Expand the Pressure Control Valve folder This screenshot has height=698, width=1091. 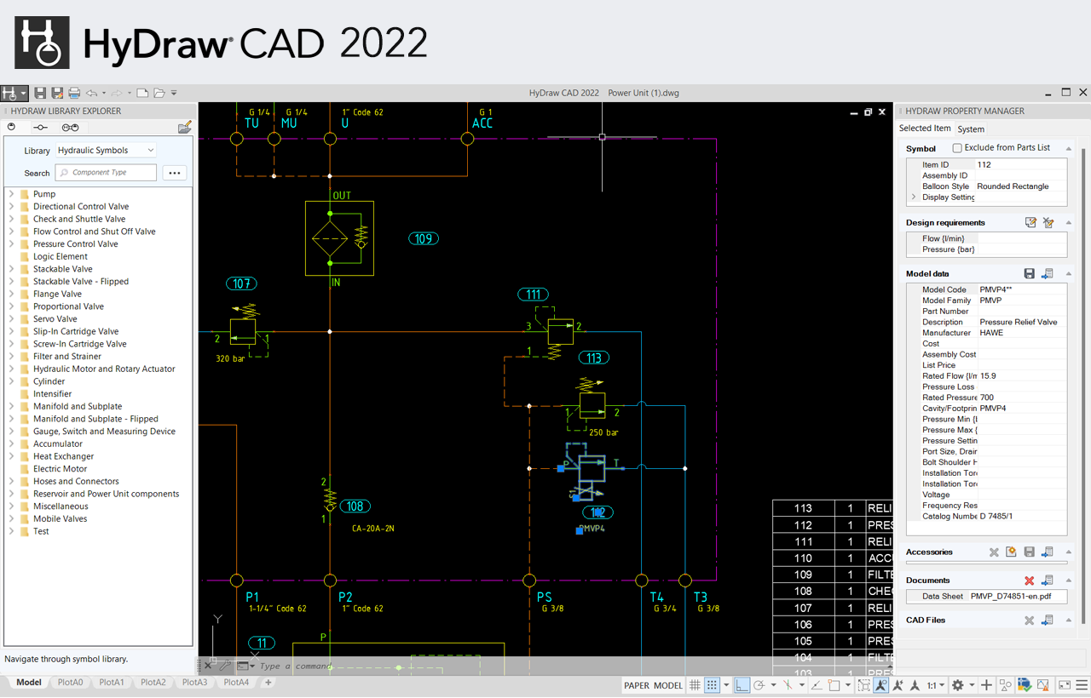pyautogui.click(x=11, y=244)
